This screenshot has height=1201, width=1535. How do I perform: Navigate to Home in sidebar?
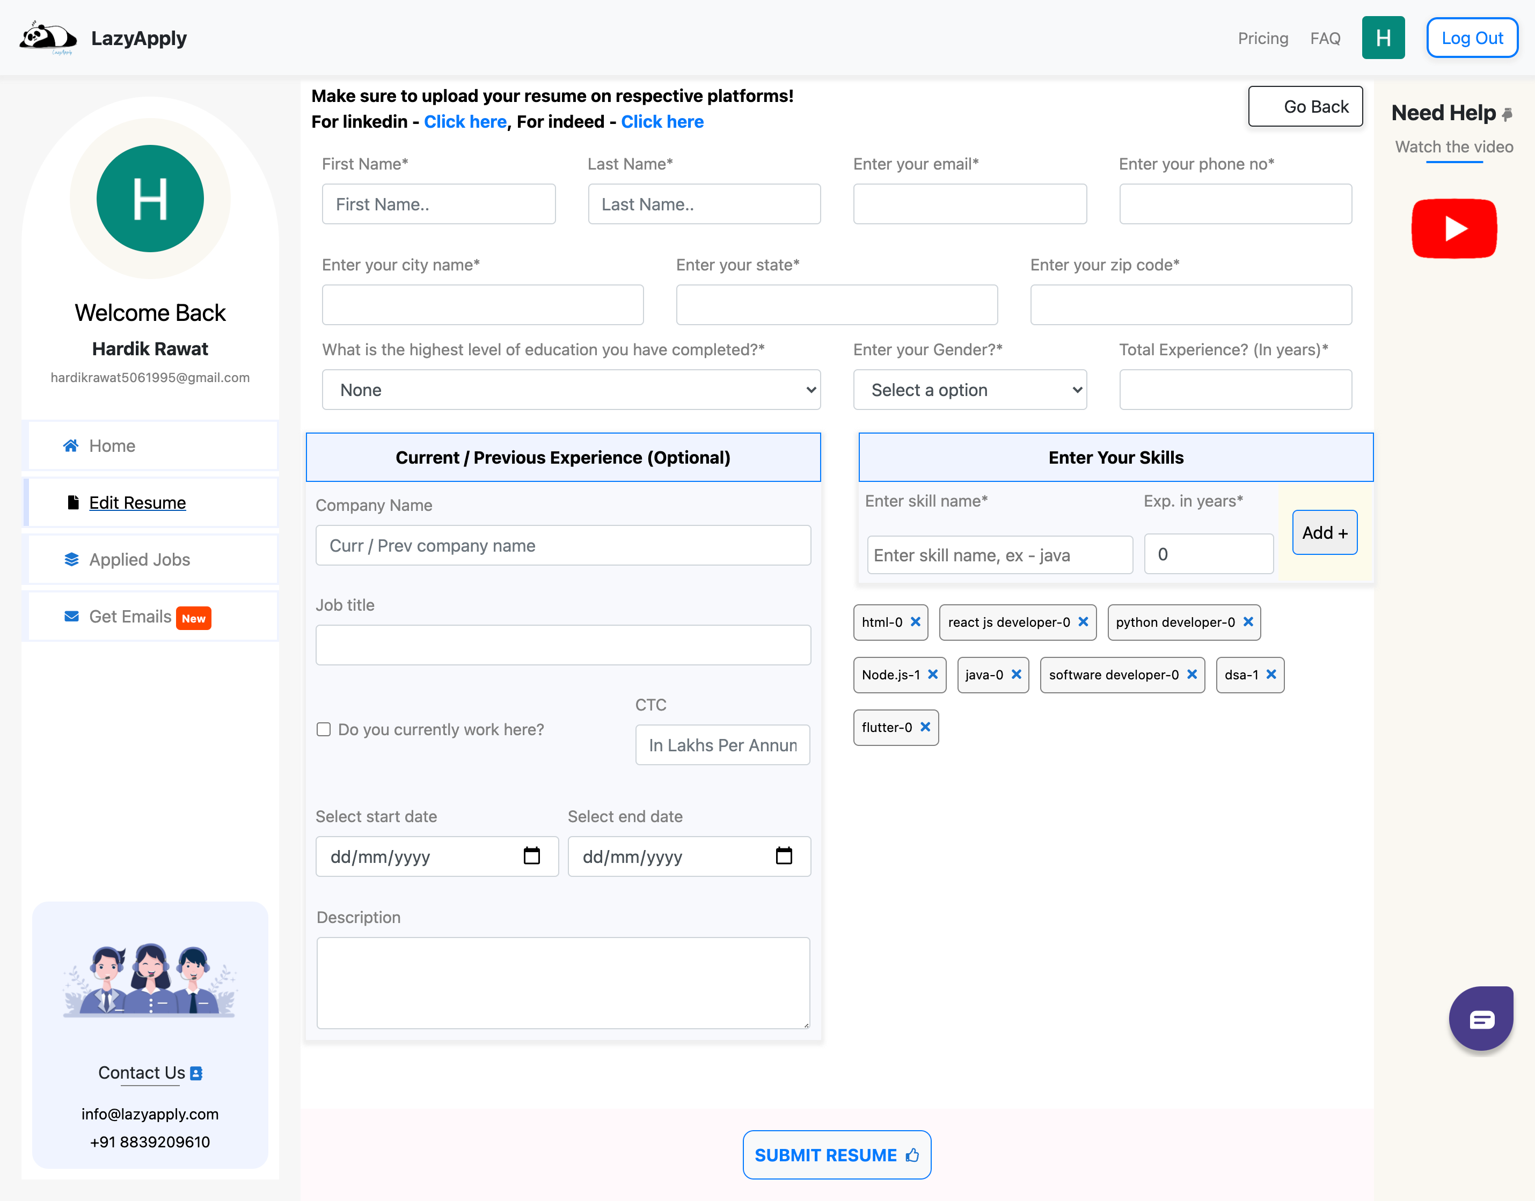coord(112,446)
